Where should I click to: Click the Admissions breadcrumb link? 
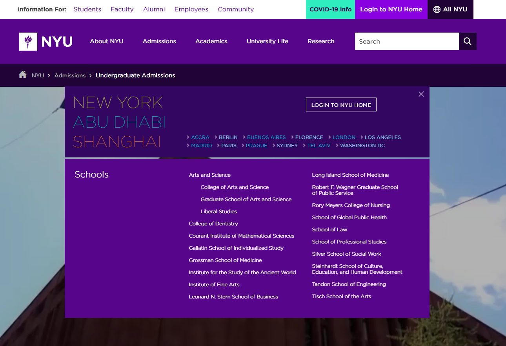tap(70, 75)
